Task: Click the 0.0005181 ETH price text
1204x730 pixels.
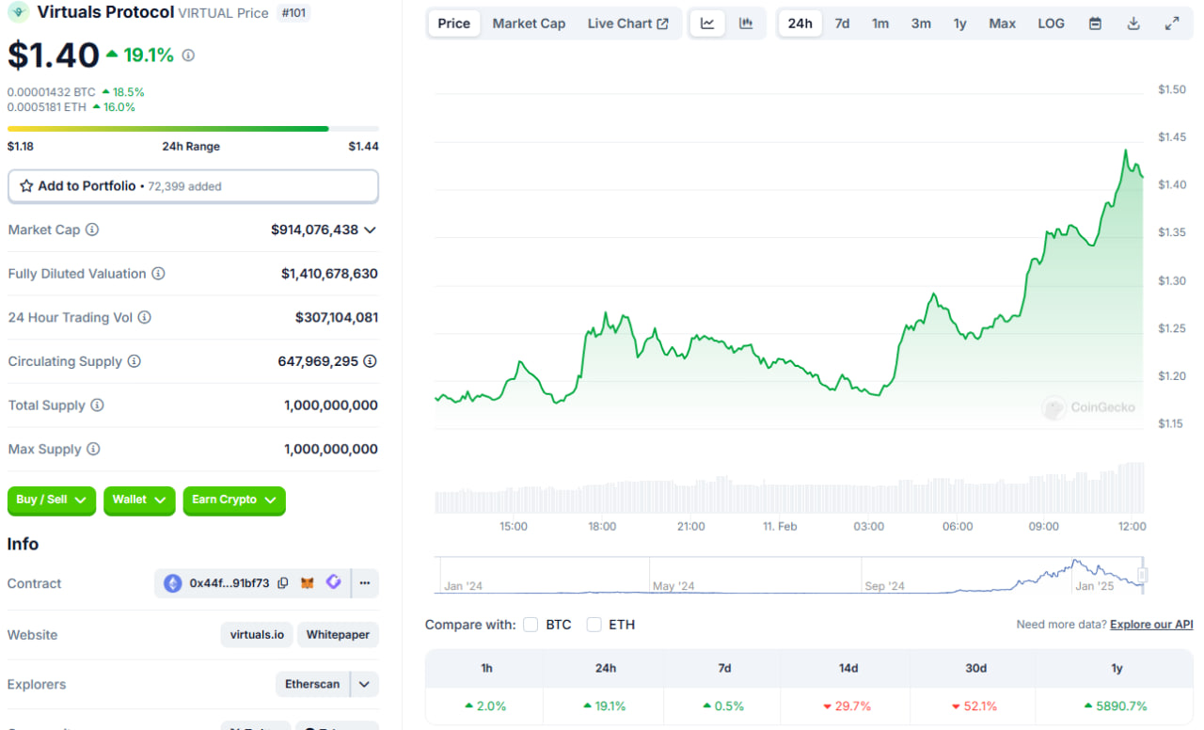Action: [x=47, y=107]
